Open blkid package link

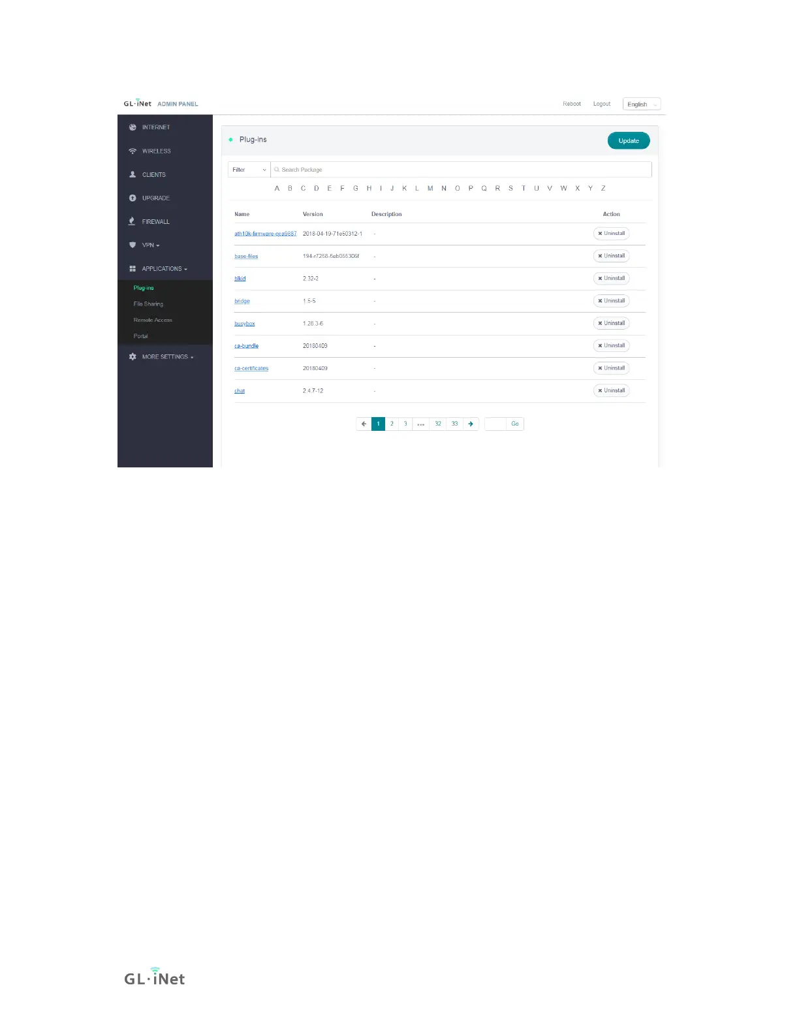point(240,279)
